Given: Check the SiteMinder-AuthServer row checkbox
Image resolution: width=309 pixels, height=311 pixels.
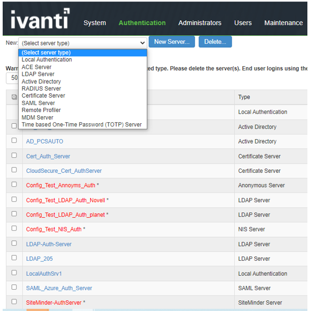Looking at the screenshot, I should click(14, 302).
